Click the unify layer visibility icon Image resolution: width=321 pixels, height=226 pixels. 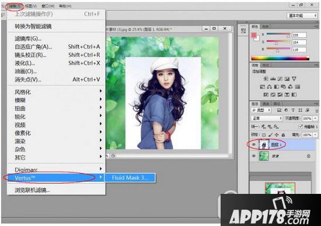point(270,127)
